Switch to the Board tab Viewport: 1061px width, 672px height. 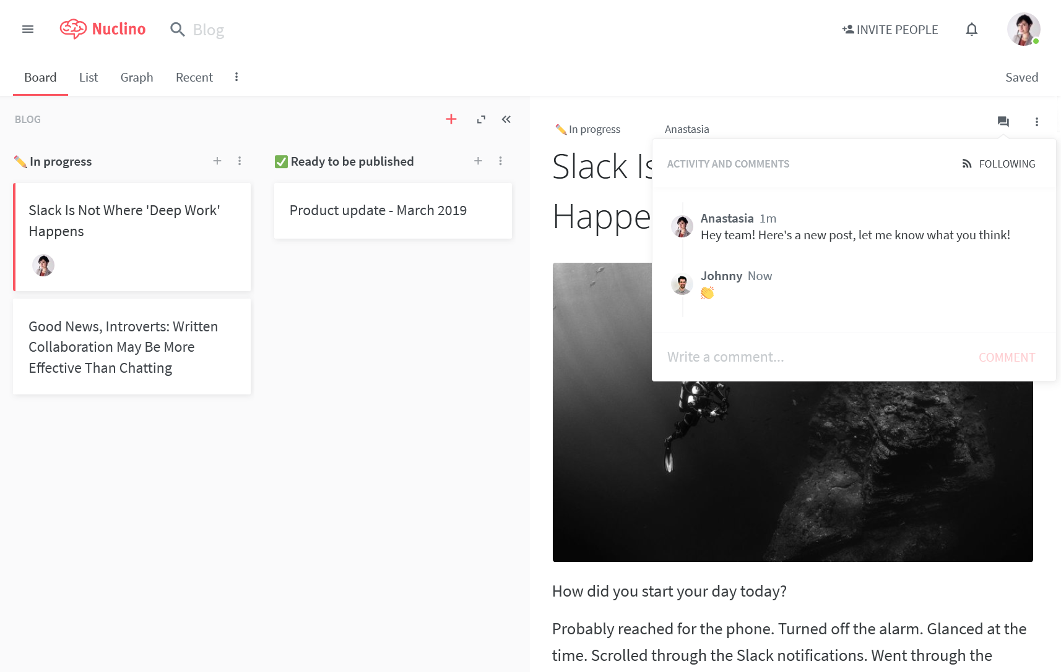(x=40, y=77)
